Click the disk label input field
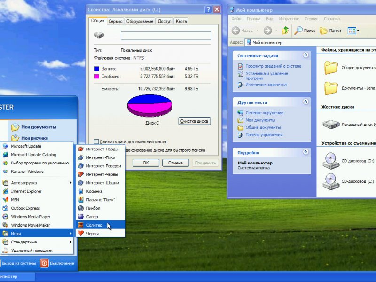376x282 pixels. (x=166, y=36)
